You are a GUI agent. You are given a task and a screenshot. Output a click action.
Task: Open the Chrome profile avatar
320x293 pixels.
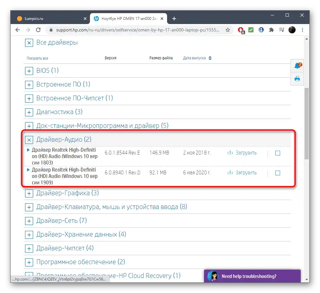(x=292, y=30)
